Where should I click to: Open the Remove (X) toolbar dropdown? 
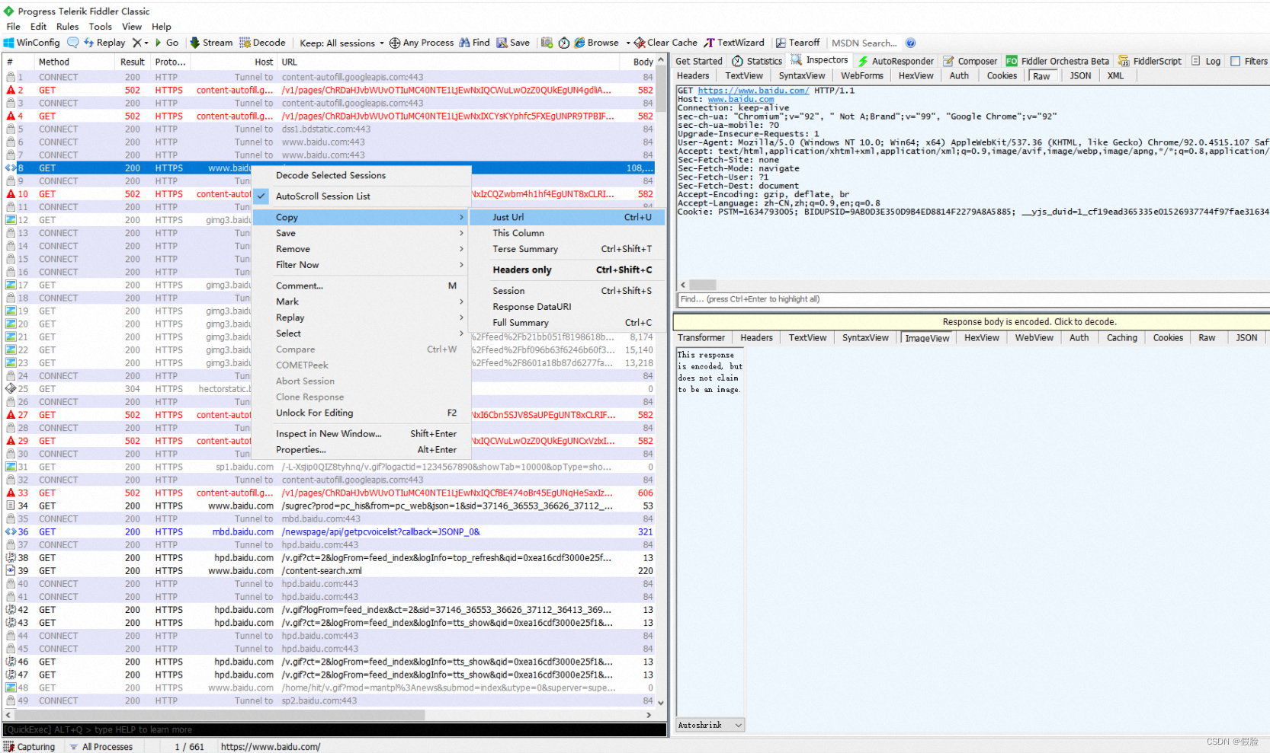(x=140, y=43)
